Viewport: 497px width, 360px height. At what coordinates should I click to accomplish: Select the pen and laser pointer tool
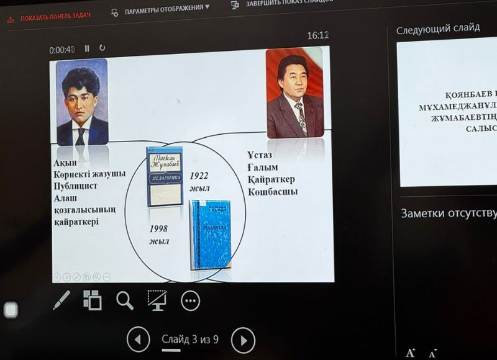point(62,300)
